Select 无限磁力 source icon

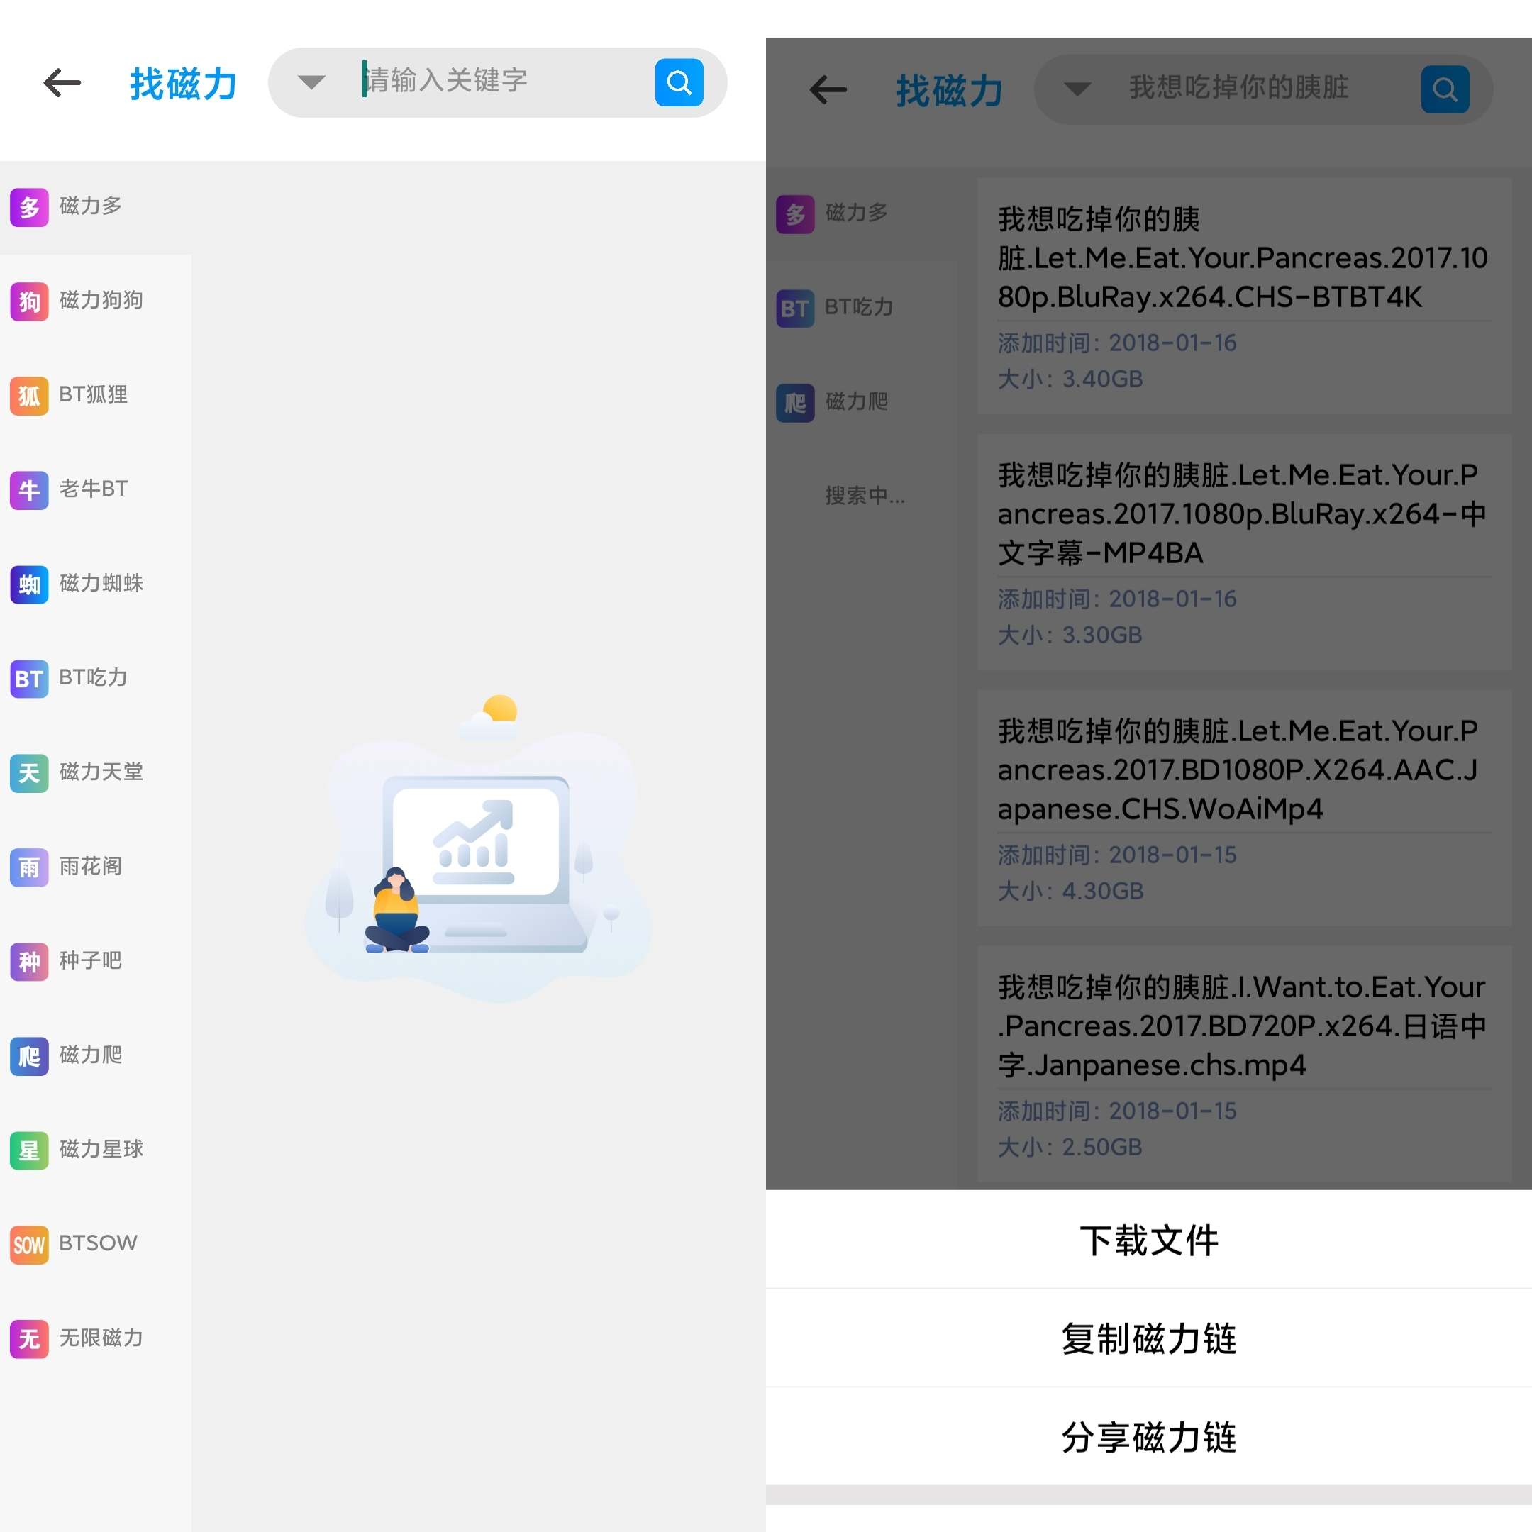pyautogui.click(x=29, y=1339)
